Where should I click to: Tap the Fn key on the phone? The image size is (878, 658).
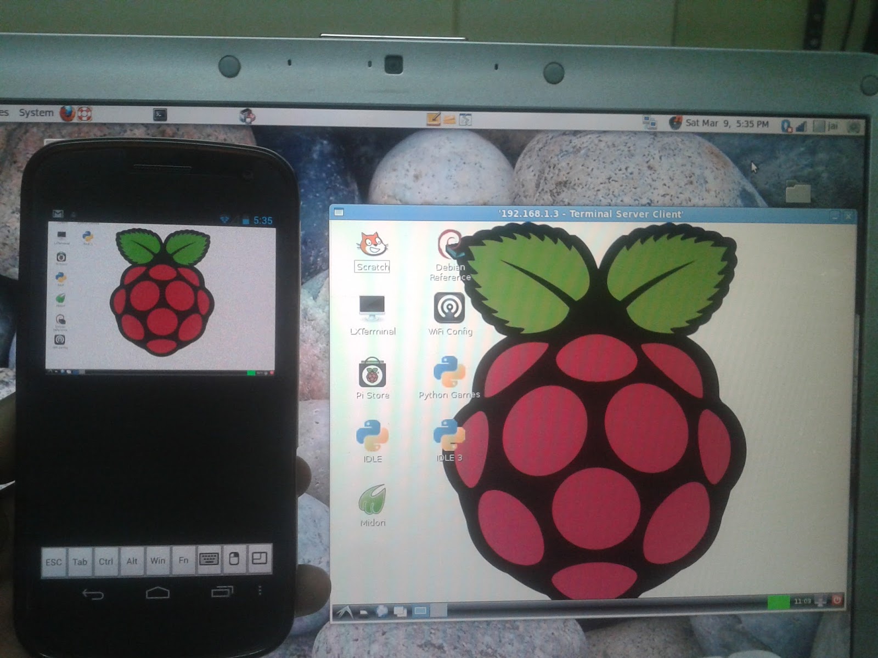coord(183,560)
